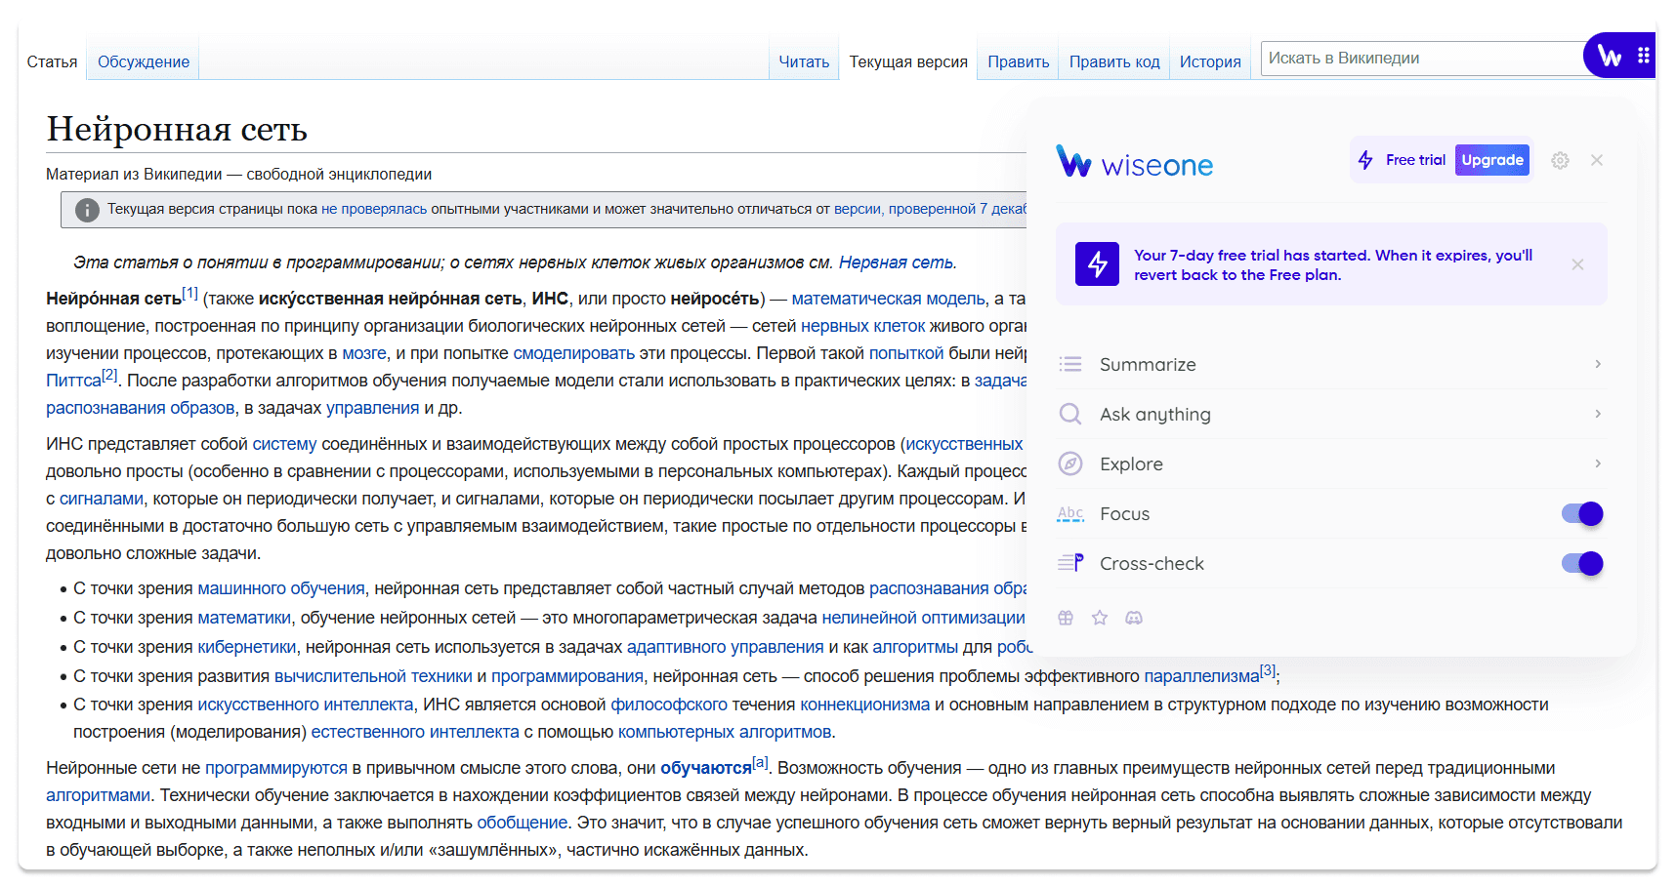Click the Cross-check flag icon

click(1070, 563)
